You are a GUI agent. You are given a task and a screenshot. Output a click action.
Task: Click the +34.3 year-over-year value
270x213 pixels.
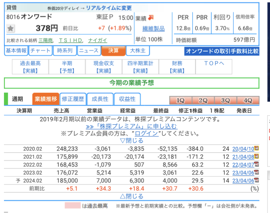(103, 189)
